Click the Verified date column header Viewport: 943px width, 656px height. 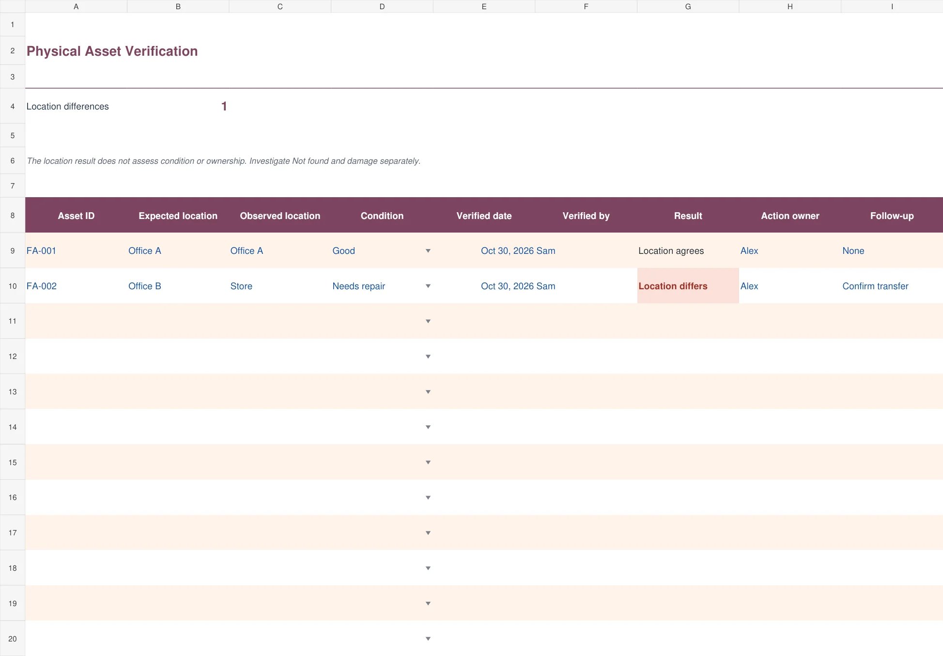pos(484,216)
